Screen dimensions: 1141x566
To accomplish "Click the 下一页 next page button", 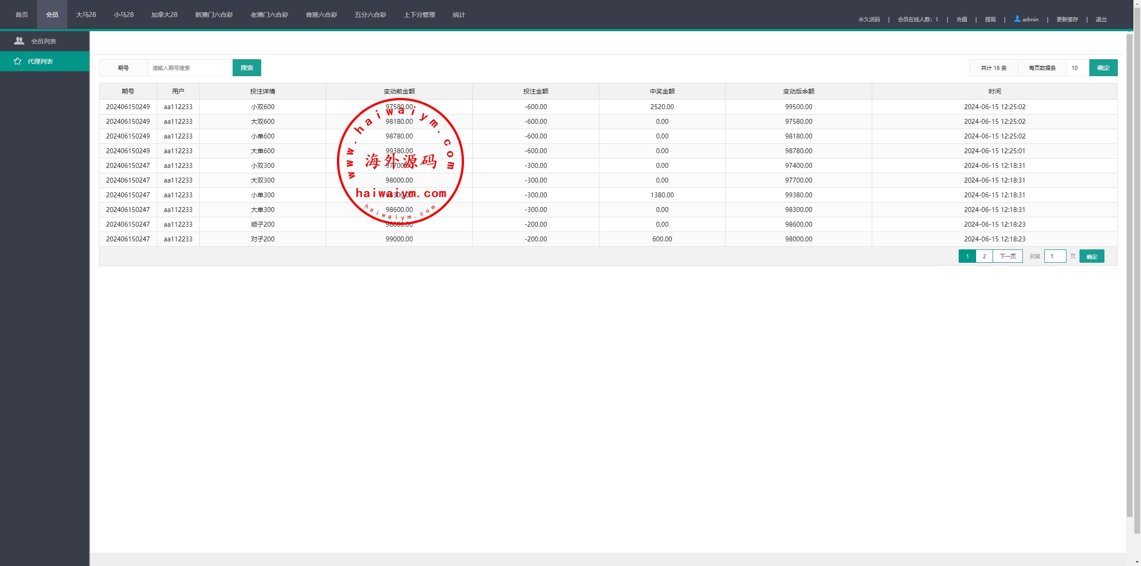I will tap(1007, 256).
